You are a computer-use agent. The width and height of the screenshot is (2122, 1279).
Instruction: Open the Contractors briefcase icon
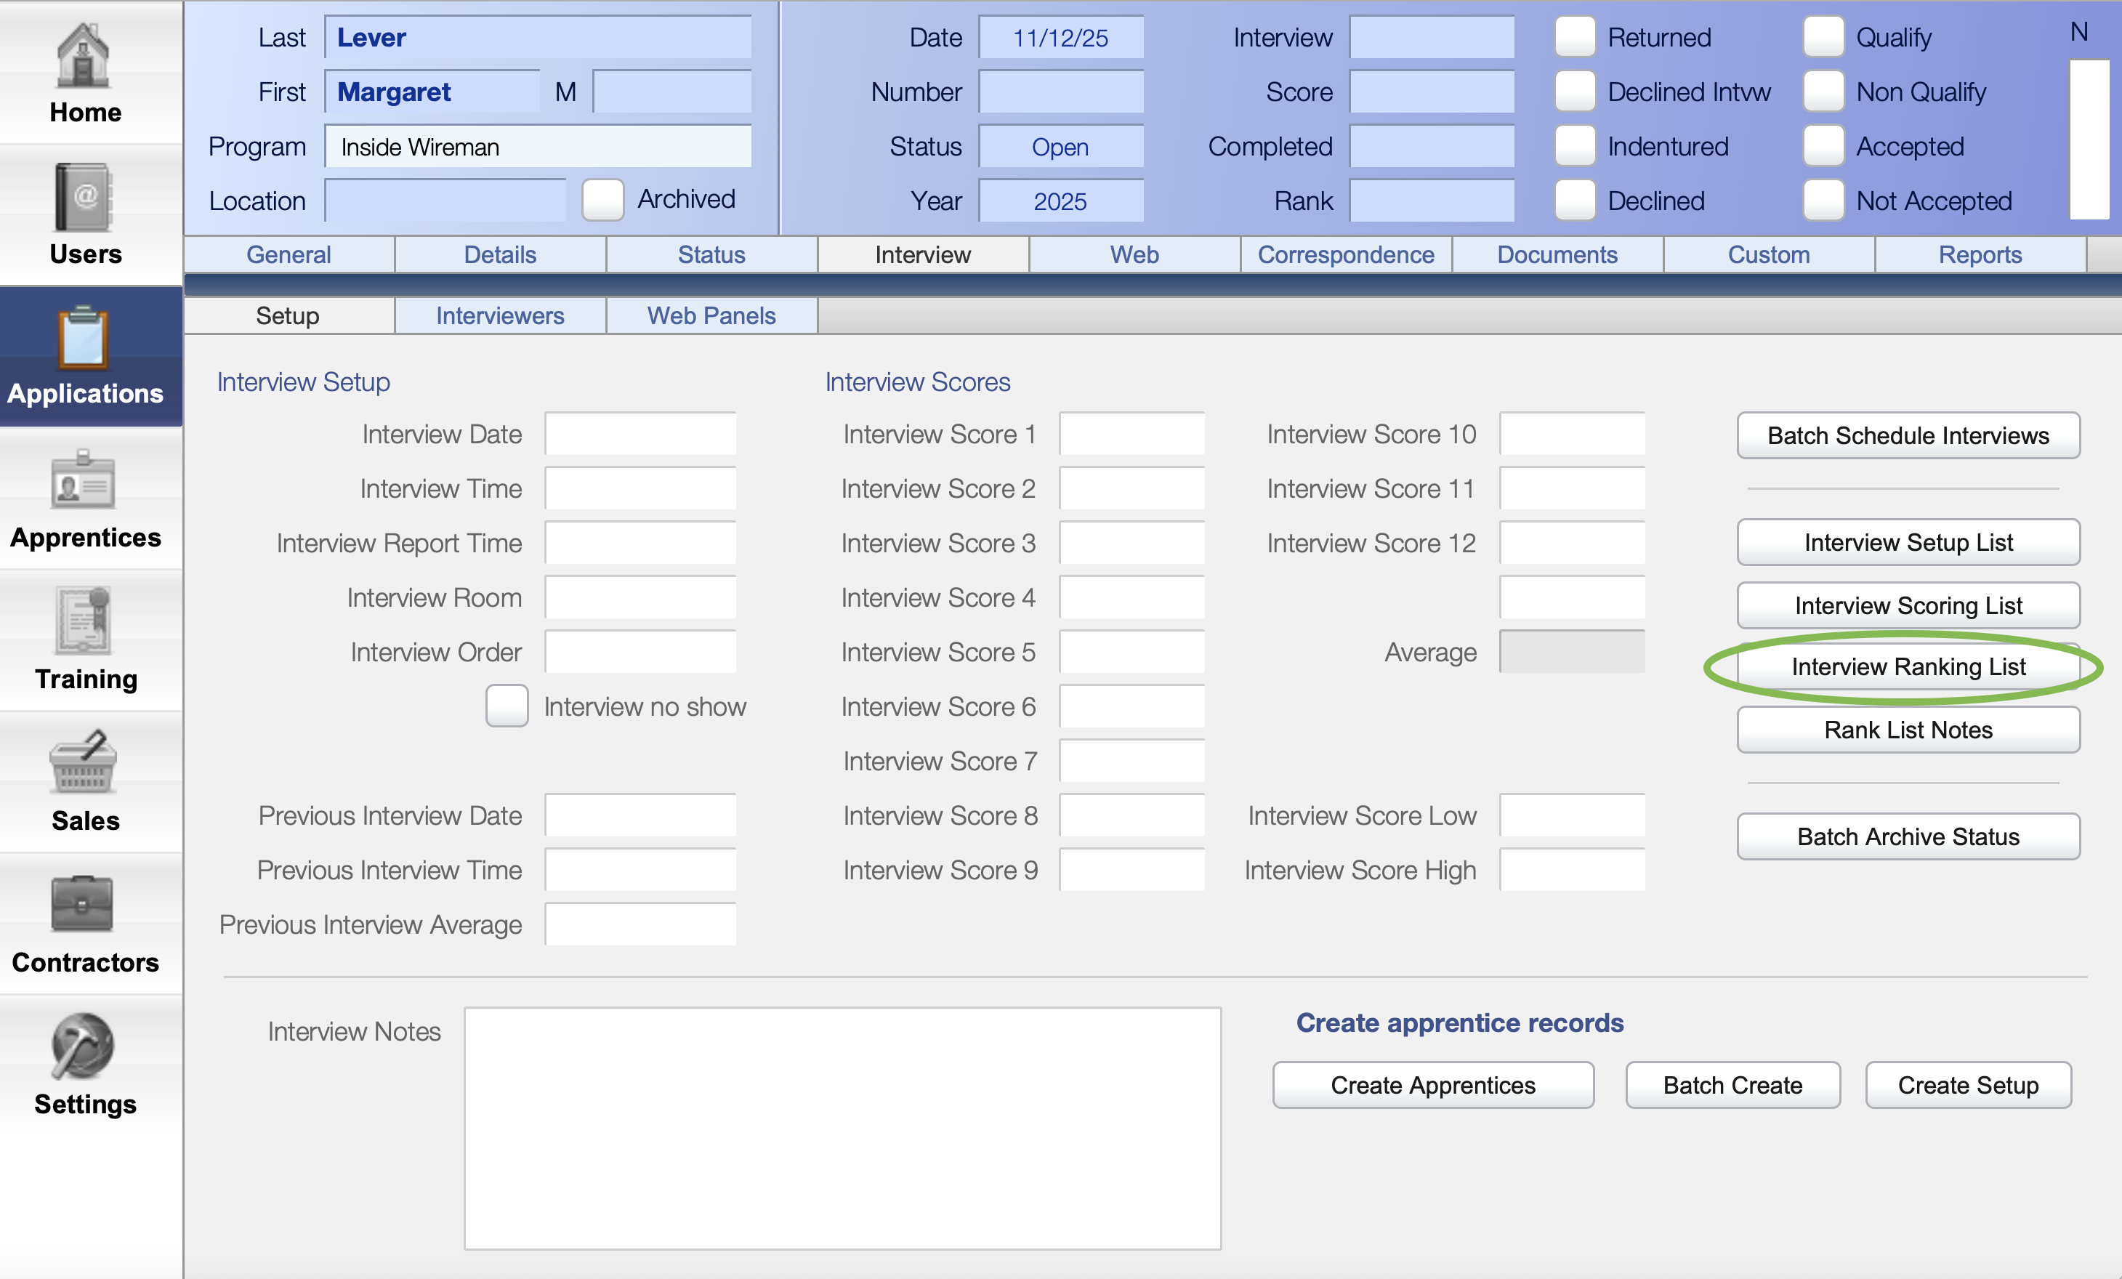(x=84, y=904)
